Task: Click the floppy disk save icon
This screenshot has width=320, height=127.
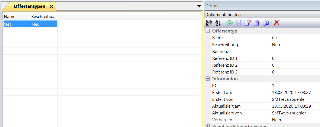Action: point(238,23)
